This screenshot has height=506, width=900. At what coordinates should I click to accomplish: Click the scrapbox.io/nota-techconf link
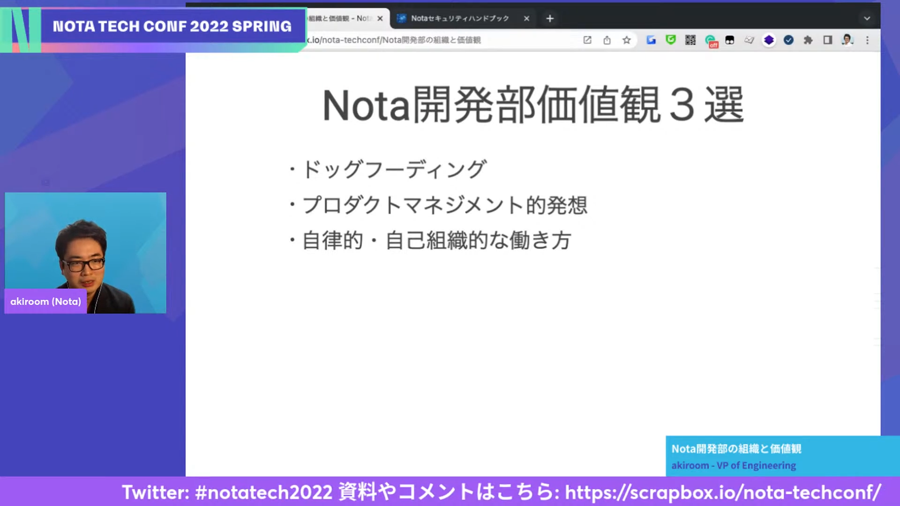click(x=723, y=492)
